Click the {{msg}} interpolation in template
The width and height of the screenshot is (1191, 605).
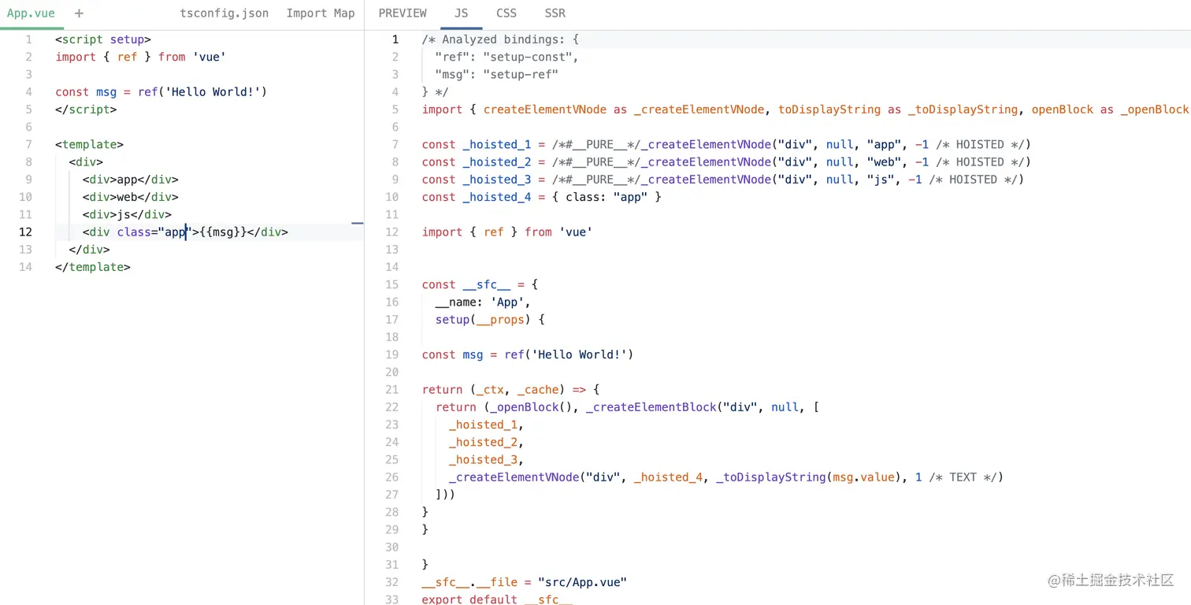coord(221,232)
